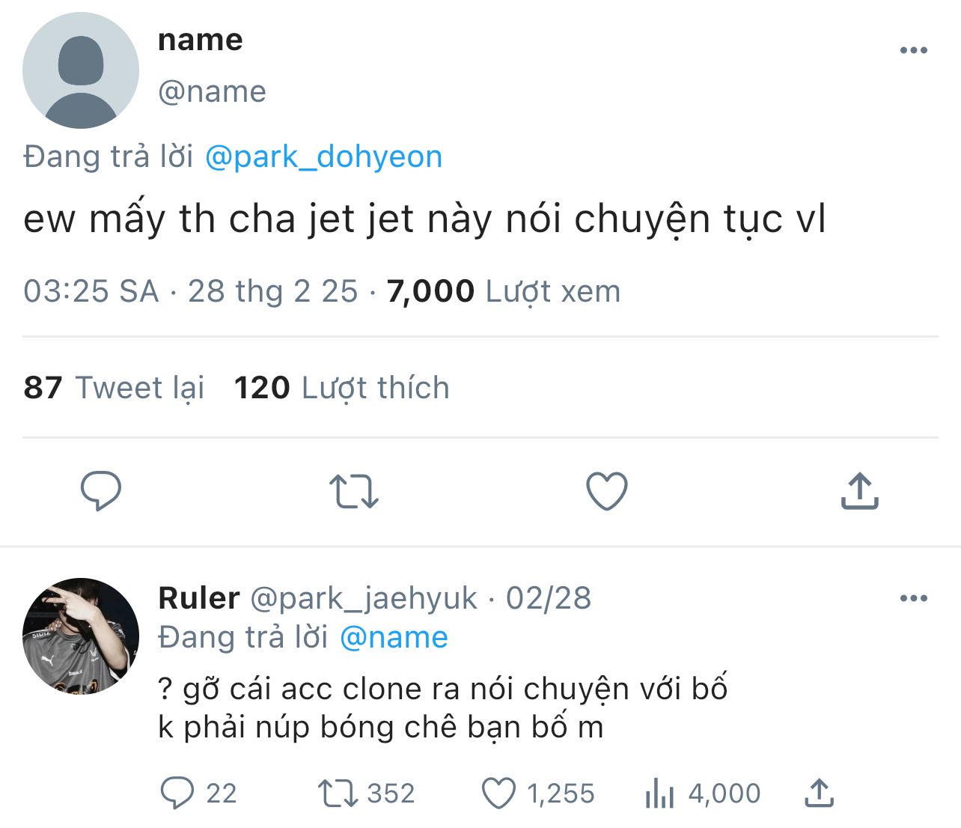Click Ruler's profile picture
This screenshot has height=828, width=961.
tap(81, 636)
